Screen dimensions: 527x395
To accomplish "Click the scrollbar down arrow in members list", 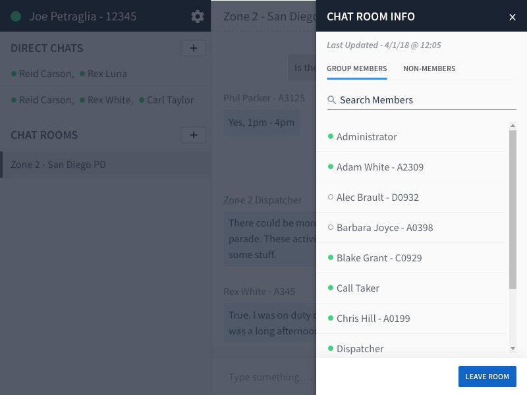I will 513,348.
